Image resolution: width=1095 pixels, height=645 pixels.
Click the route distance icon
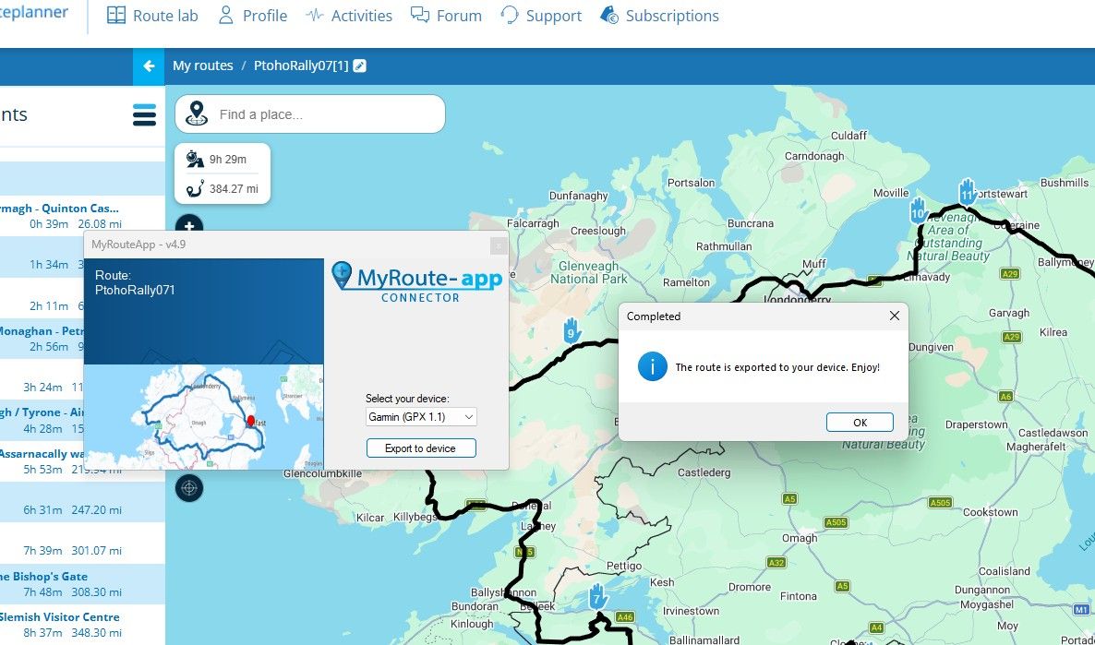point(195,188)
